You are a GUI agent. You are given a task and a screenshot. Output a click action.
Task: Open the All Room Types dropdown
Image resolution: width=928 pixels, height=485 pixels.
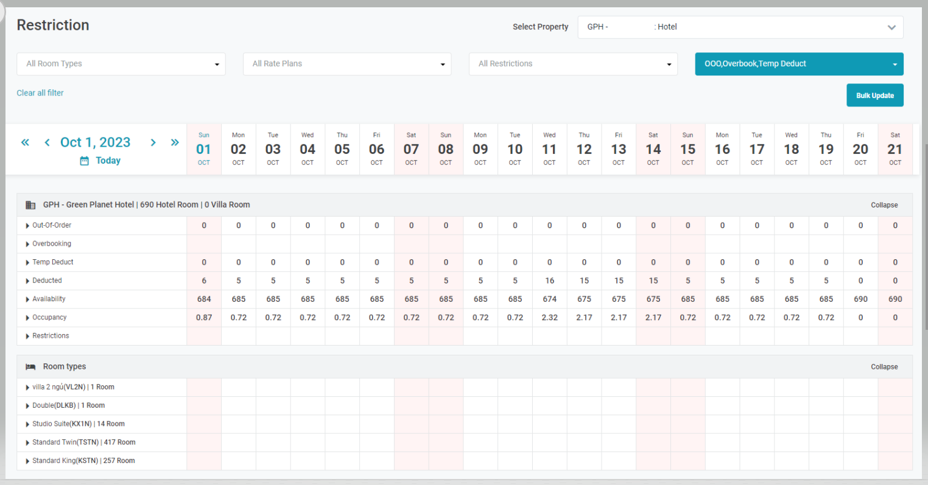tap(121, 64)
